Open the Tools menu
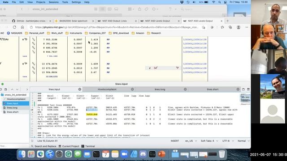Image resolution: width=287 pixels, height=161 pixels. 65,2
